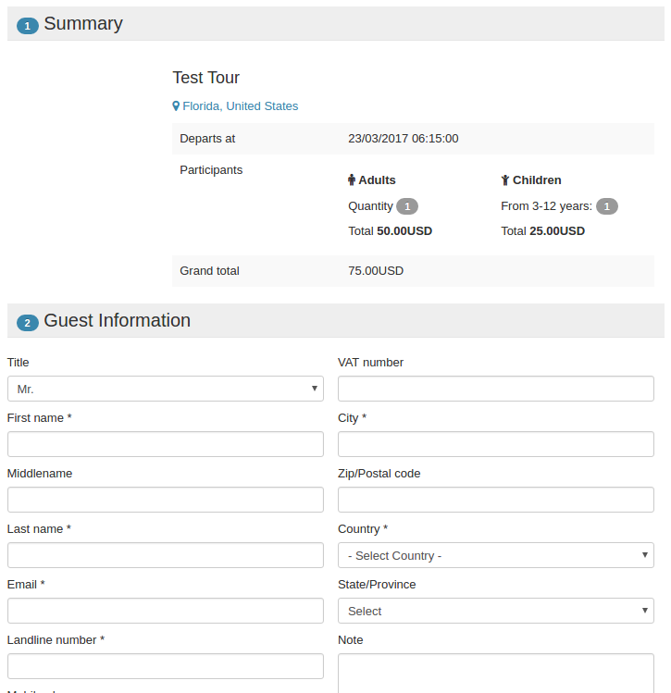Open the Title dropdown

166,389
